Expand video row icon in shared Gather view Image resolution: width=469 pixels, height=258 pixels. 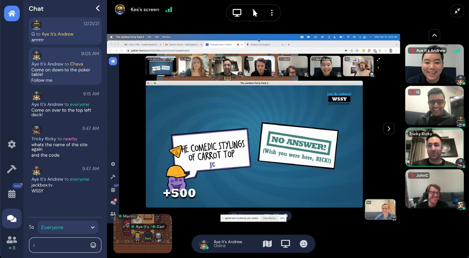[x=378, y=60]
